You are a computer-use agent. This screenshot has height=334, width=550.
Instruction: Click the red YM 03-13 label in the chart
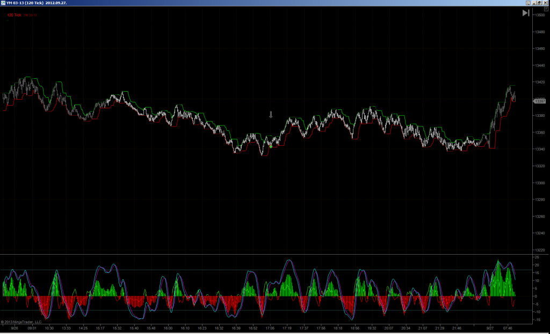click(x=30, y=15)
